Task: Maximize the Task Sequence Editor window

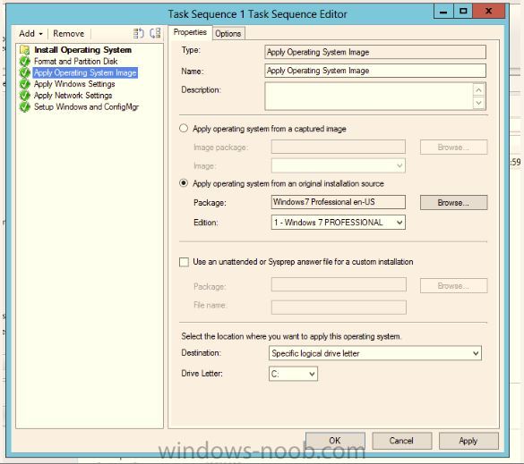Action: (x=463, y=12)
